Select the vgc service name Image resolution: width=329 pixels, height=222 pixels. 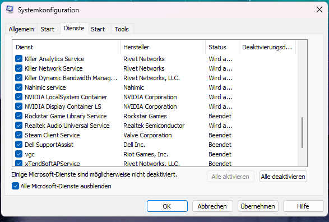(x=30, y=154)
